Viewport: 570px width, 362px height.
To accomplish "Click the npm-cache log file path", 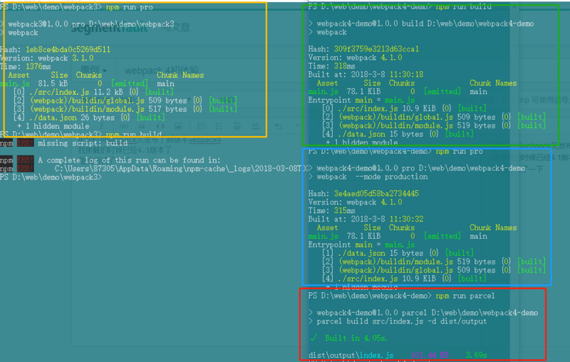I will pos(181,169).
